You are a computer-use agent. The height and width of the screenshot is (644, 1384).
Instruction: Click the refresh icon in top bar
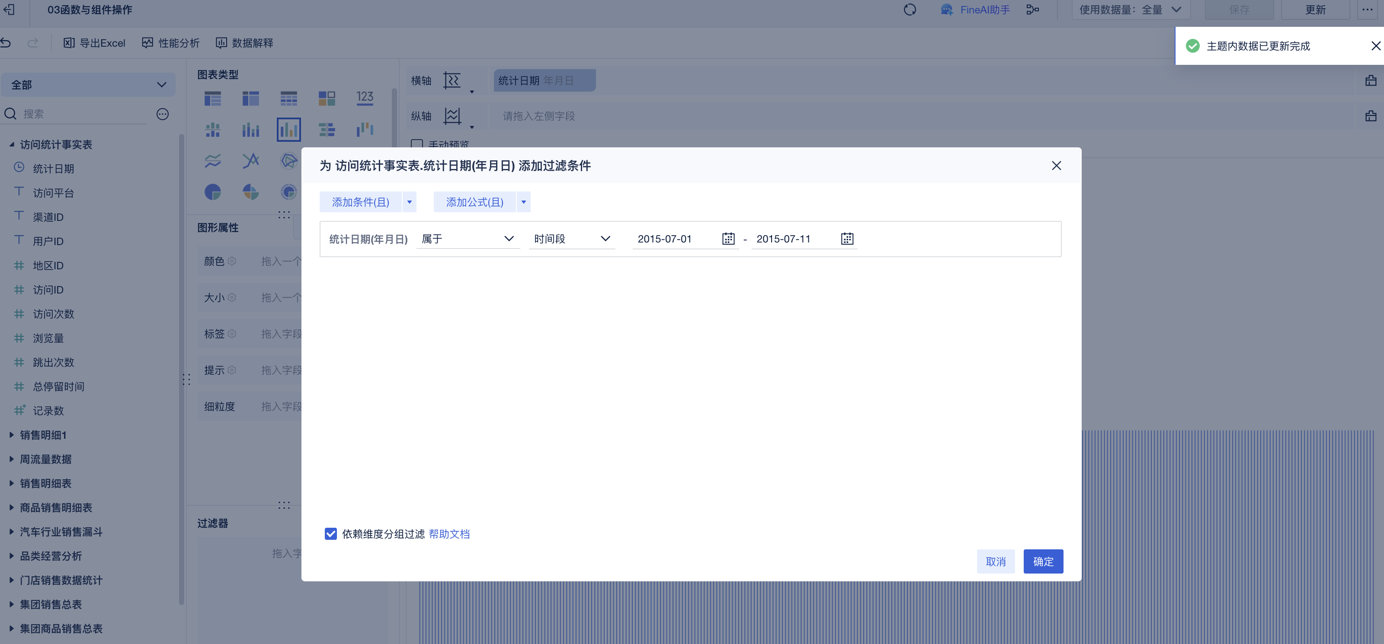point(909,10)
